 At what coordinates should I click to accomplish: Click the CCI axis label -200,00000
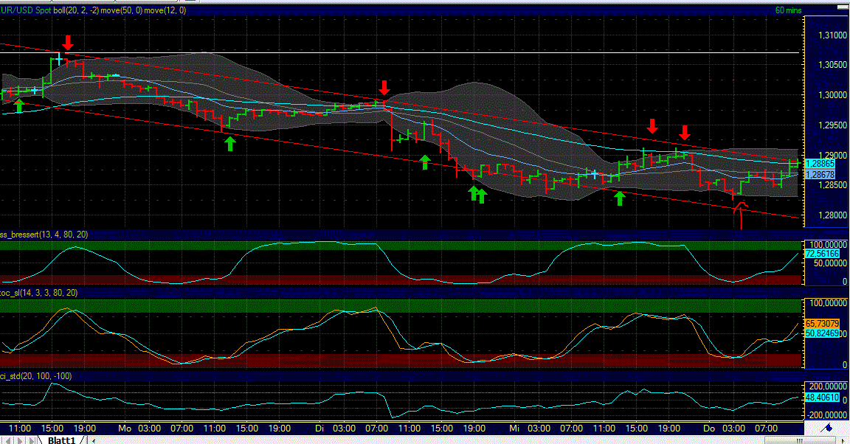click(826, 415)
